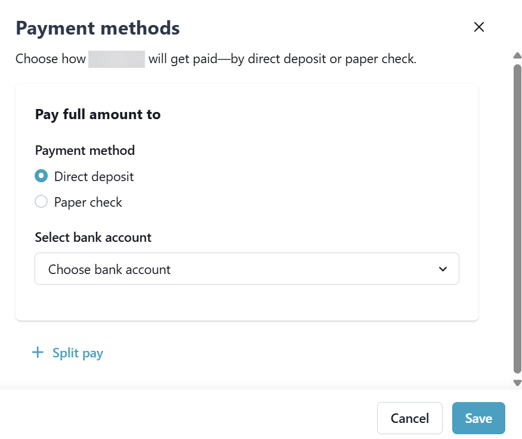Open the Choose bank account dropdown
The height and width of the screenshot is (439, 522).
[x=246, y=269]
